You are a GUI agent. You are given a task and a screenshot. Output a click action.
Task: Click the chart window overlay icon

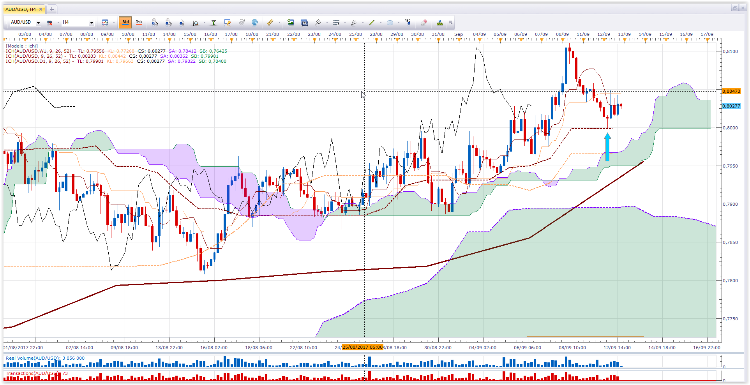(305, 23)
